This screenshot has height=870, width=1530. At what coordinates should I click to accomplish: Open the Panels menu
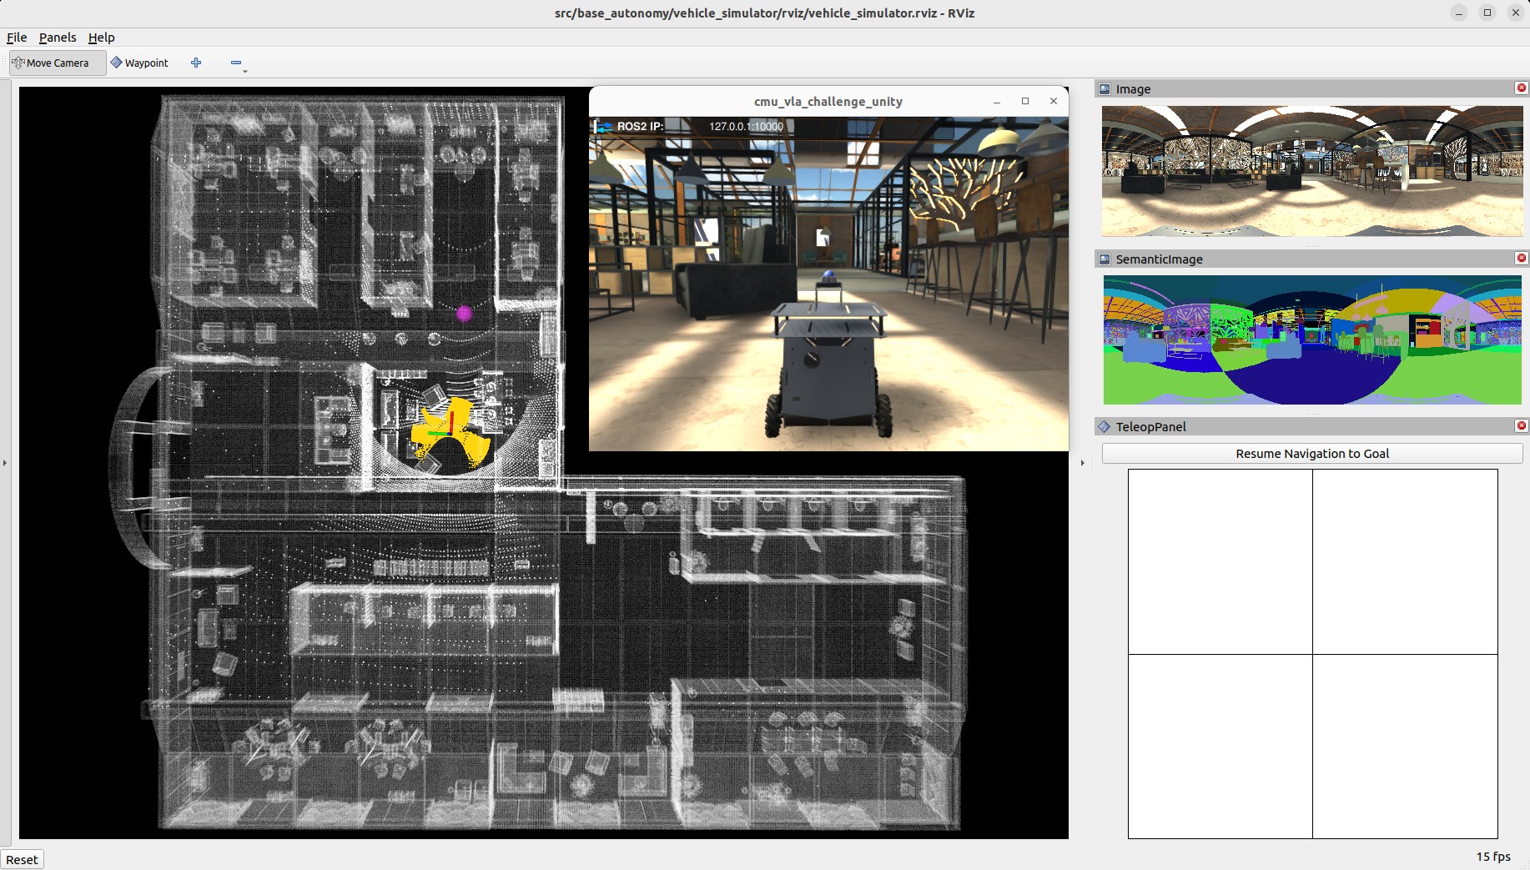coord(58,38)
